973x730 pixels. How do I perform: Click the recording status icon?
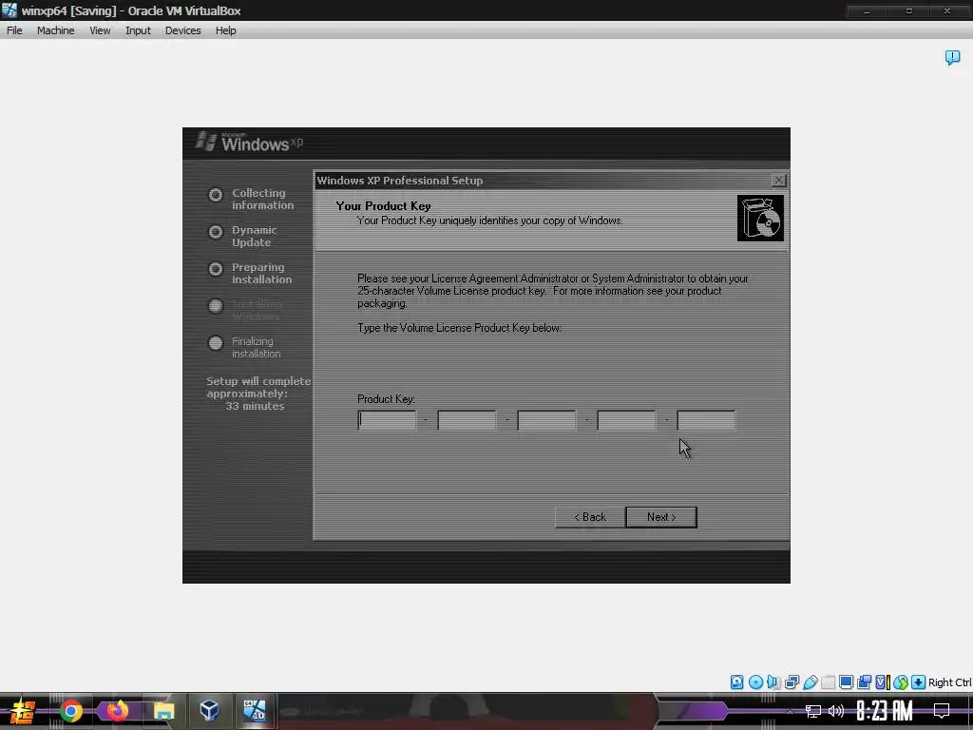click(x=864, y=682)
